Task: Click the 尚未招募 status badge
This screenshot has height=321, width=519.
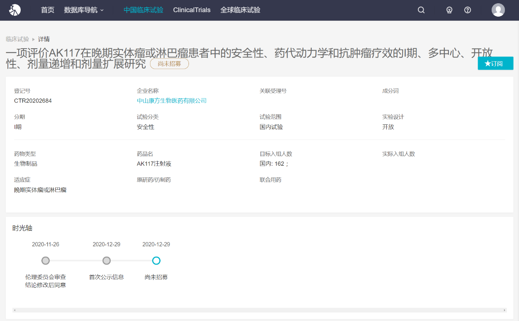Action: tap(169, 64)
